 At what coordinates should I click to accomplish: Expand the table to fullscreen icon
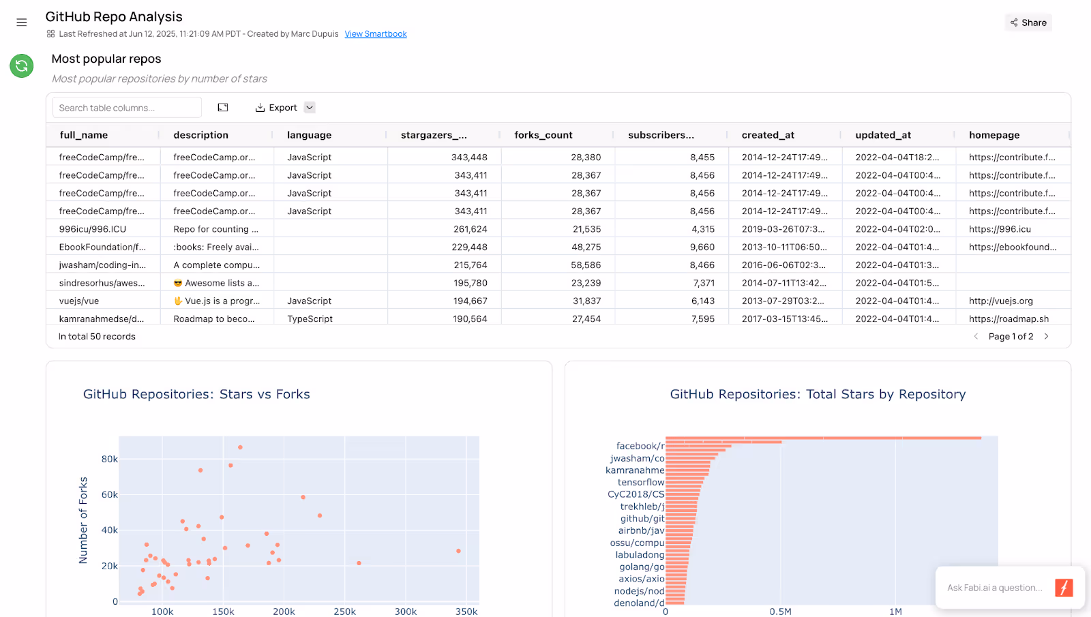[223, 108]
